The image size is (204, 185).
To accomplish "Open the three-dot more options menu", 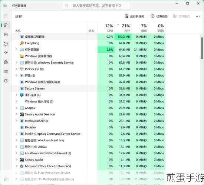I will (198, 16).
